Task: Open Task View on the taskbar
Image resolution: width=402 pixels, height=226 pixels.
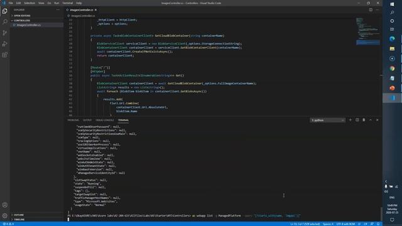Action: (392, 30)
